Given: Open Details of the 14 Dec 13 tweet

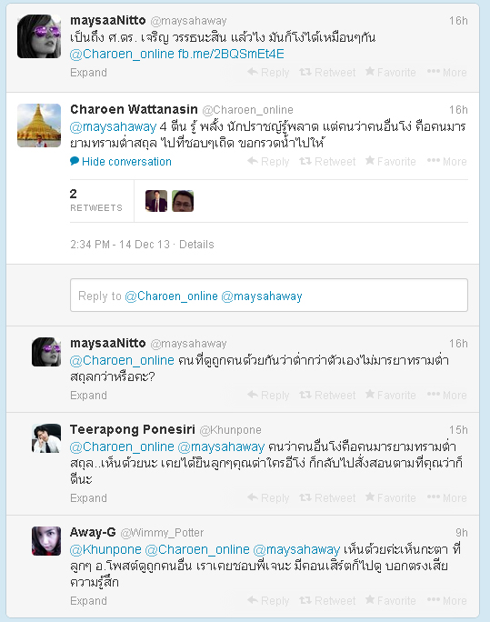Looking at the screenshot, I should (196, 245).
